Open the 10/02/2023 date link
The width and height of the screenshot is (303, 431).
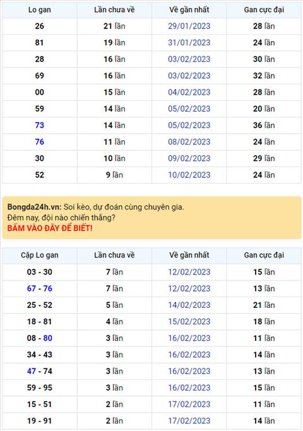189,175
